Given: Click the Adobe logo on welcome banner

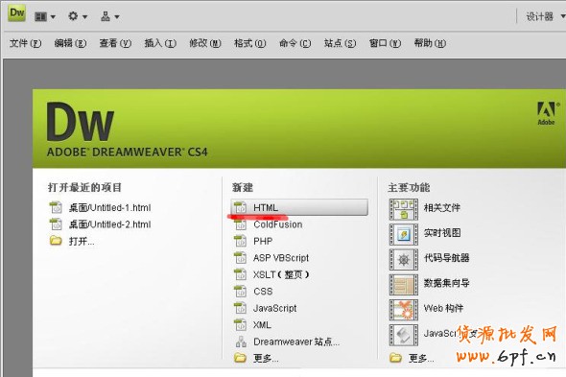Looking at the screenshot, I should pyautogui.click(x=547, y=113).
